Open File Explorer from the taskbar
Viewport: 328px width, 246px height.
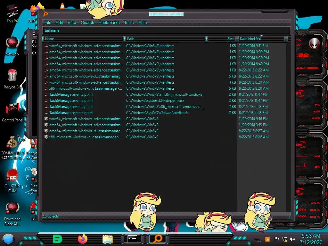108,239
